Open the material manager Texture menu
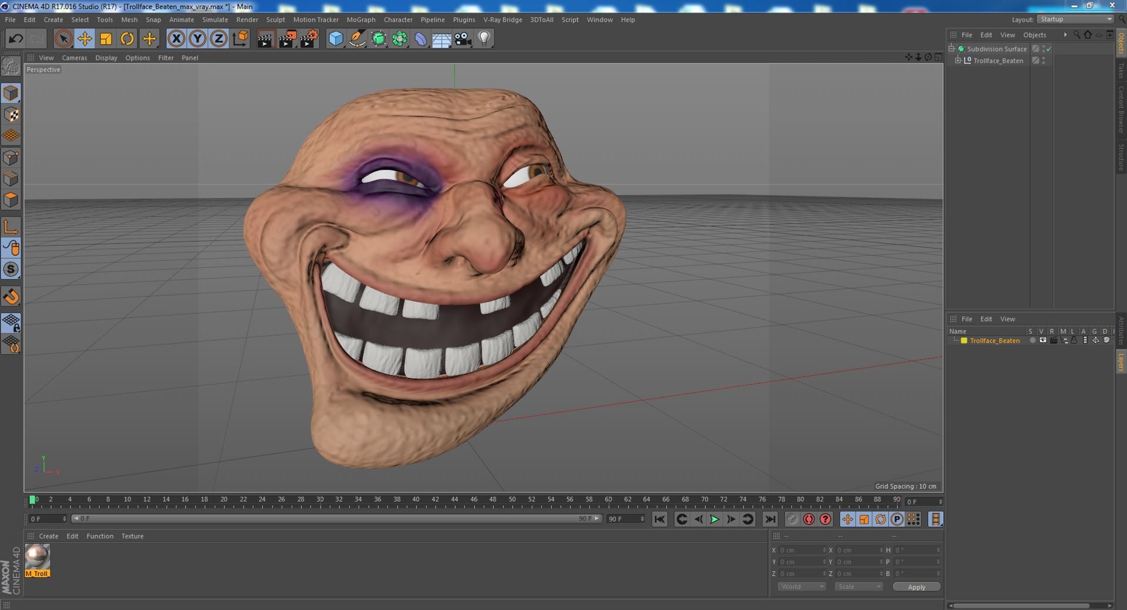 pyautogui.click(x=133, y=536)
